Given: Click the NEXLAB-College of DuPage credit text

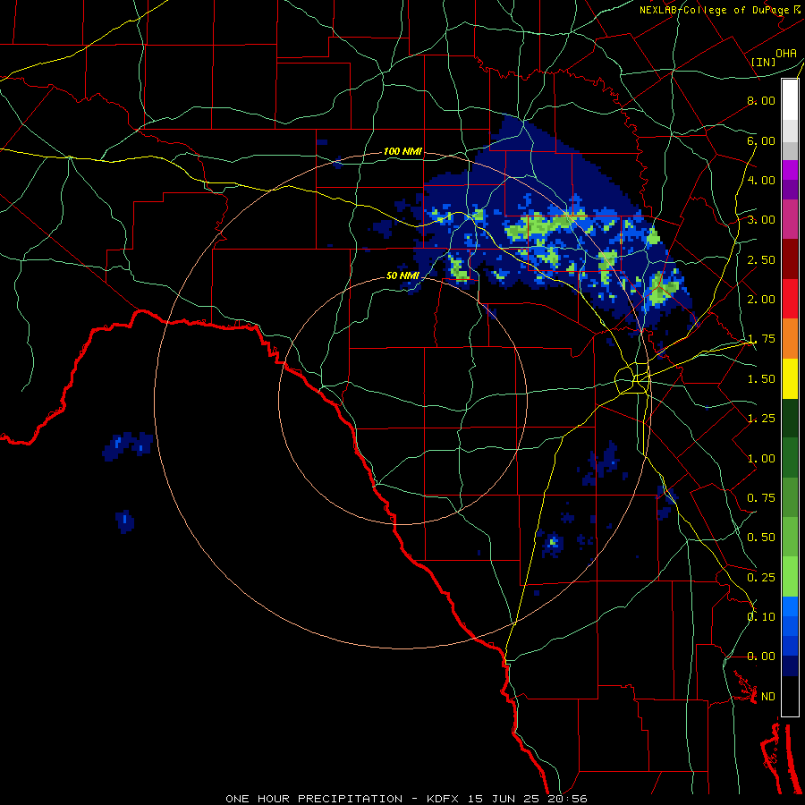Looking at the screenshot, I should click(716, 10).
